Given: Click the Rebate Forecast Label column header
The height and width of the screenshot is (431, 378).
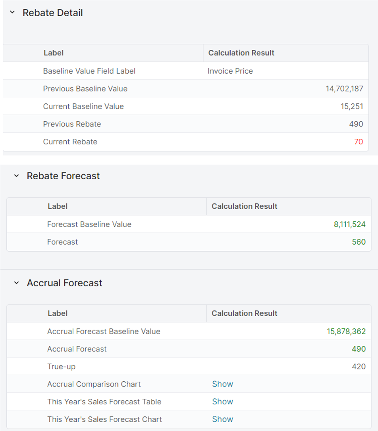Looking at the screenshot, I should (x=58, y=206).
